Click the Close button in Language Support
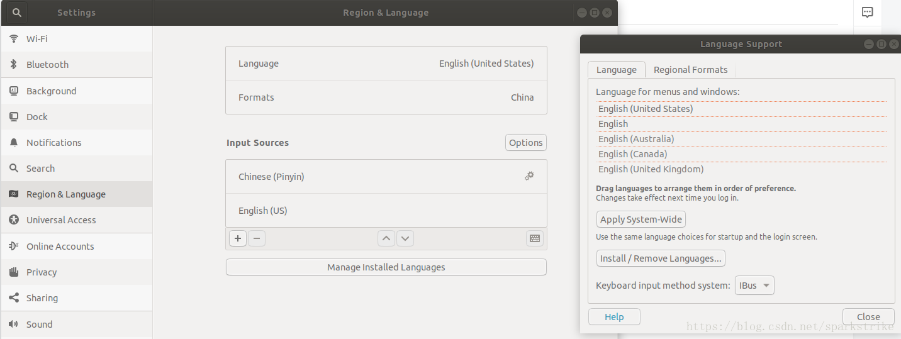 click(x=868, y=317)
